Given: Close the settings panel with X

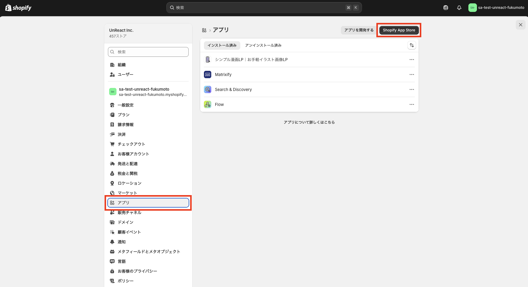Looking at the screenshot, I should point(521,25).
